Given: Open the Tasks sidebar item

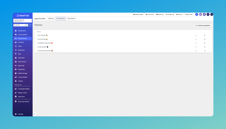Looking at the screenshot, I should click(x=23, y=46).
